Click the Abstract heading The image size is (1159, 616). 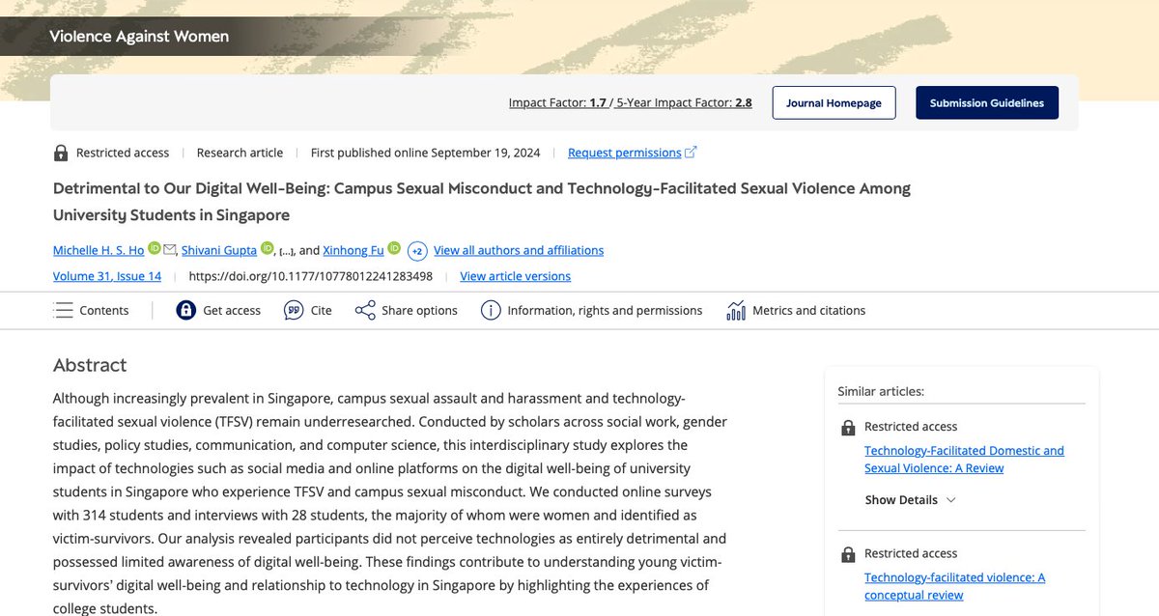tap(90, 365)
